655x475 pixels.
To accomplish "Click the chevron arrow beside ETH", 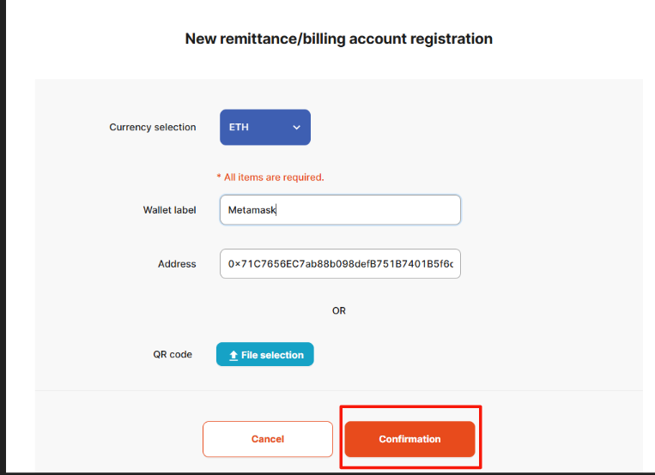I will 296,127.
